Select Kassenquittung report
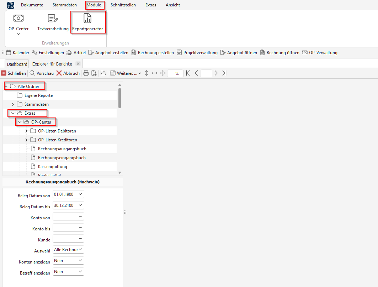The image size is (378, 287). click(x=53, y=167)
